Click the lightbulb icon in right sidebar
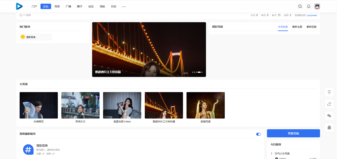This screenshot has width=337, height=159. [329, 92]
